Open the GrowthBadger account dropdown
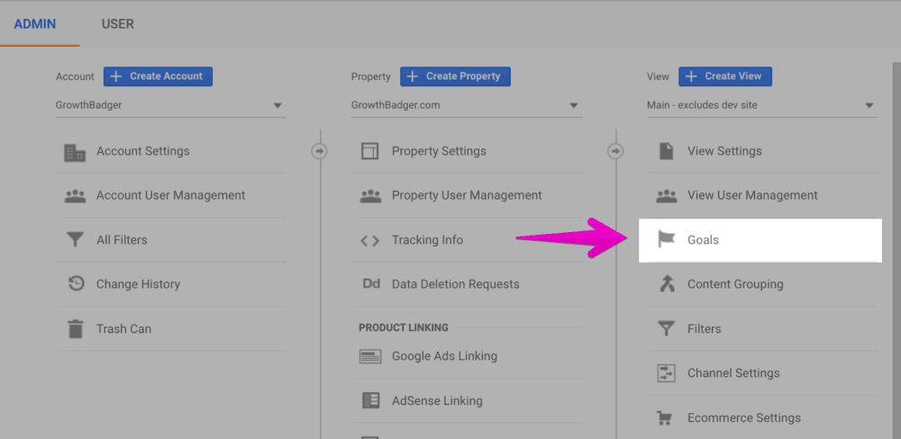 (x=170, y=105)
